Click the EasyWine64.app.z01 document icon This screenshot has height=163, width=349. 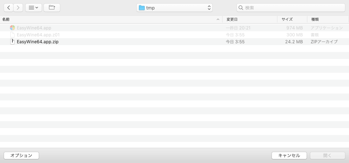click(12, 35)
